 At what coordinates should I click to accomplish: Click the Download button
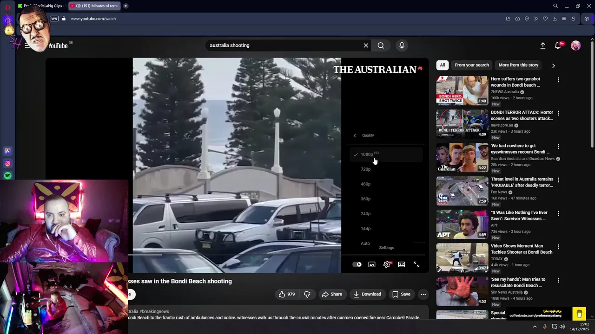coord(367,294)
